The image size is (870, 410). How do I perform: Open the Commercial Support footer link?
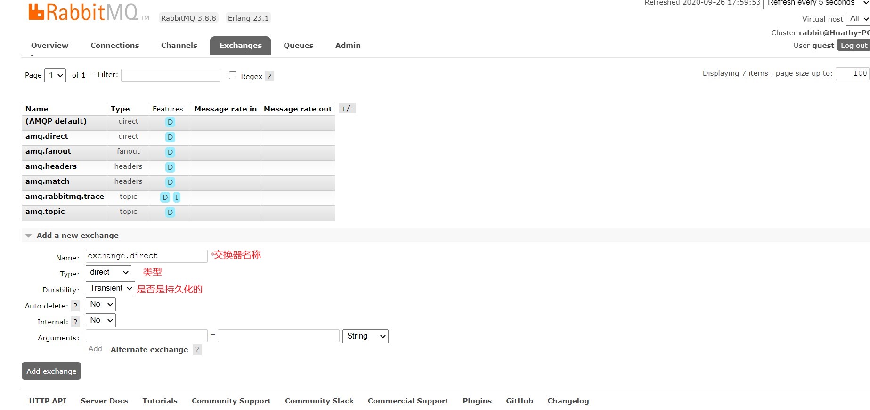(x=408, y=401)
